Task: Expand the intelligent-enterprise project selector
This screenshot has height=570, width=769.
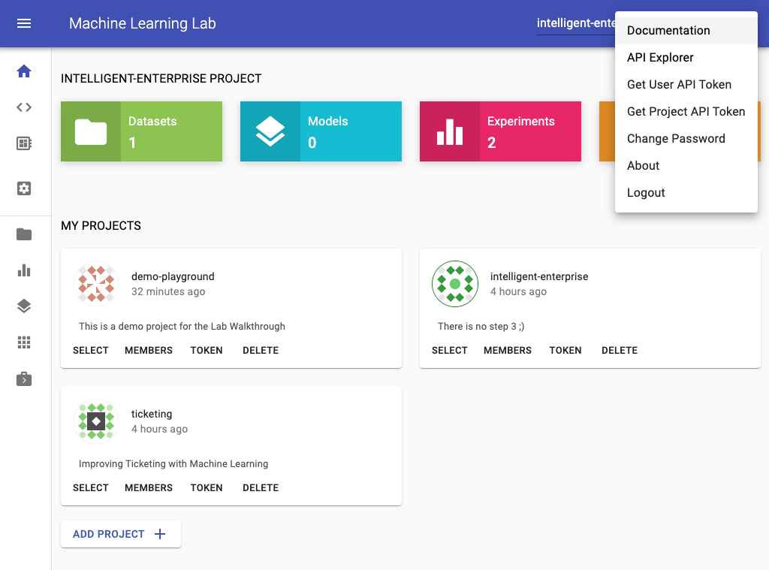Action: click(x=575, y=23)
